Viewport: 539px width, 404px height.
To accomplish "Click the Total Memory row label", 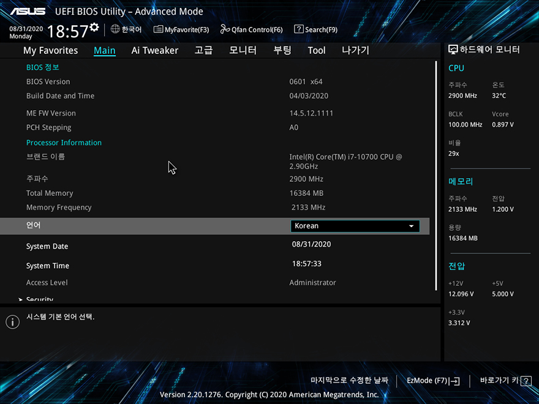I will [50, 193].
